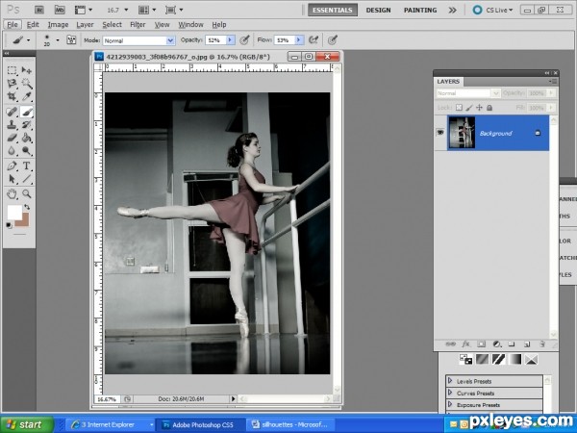Screen dimensions: 577x433
Task: Launch Mini Bridge from the top bar
Action: point(60,10)
